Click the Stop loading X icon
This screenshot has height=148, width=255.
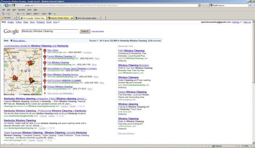207,5
